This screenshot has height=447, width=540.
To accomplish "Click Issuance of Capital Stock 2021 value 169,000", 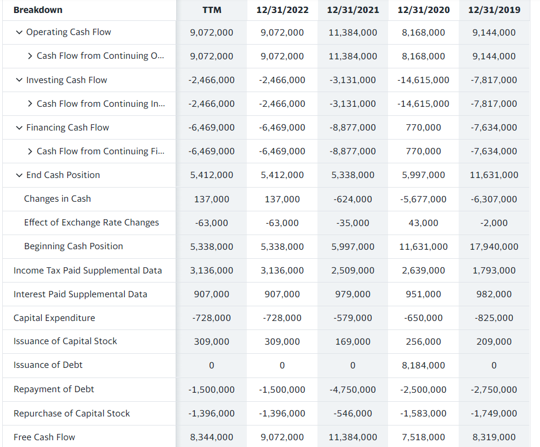I will (x=353, y=342).
